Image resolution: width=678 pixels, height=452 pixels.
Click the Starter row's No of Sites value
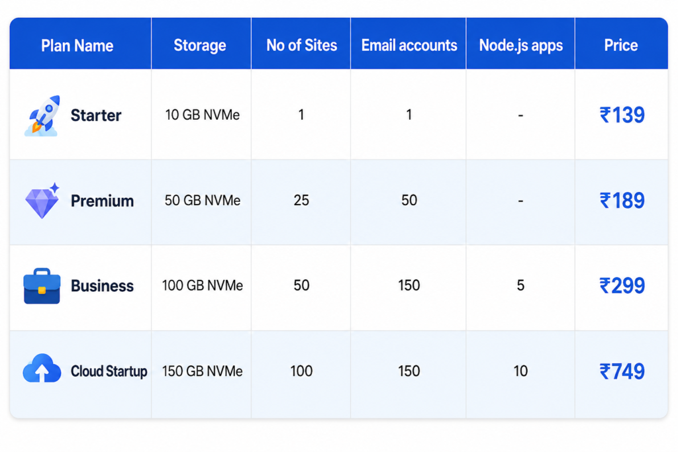(x=301, y=115)
